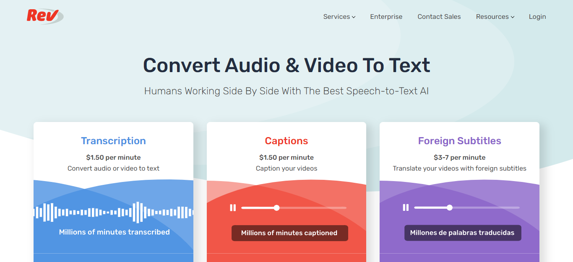The width and height of the screenshot is (573, 262).
Task: Click the Rev logo
Action: (45, 16)
